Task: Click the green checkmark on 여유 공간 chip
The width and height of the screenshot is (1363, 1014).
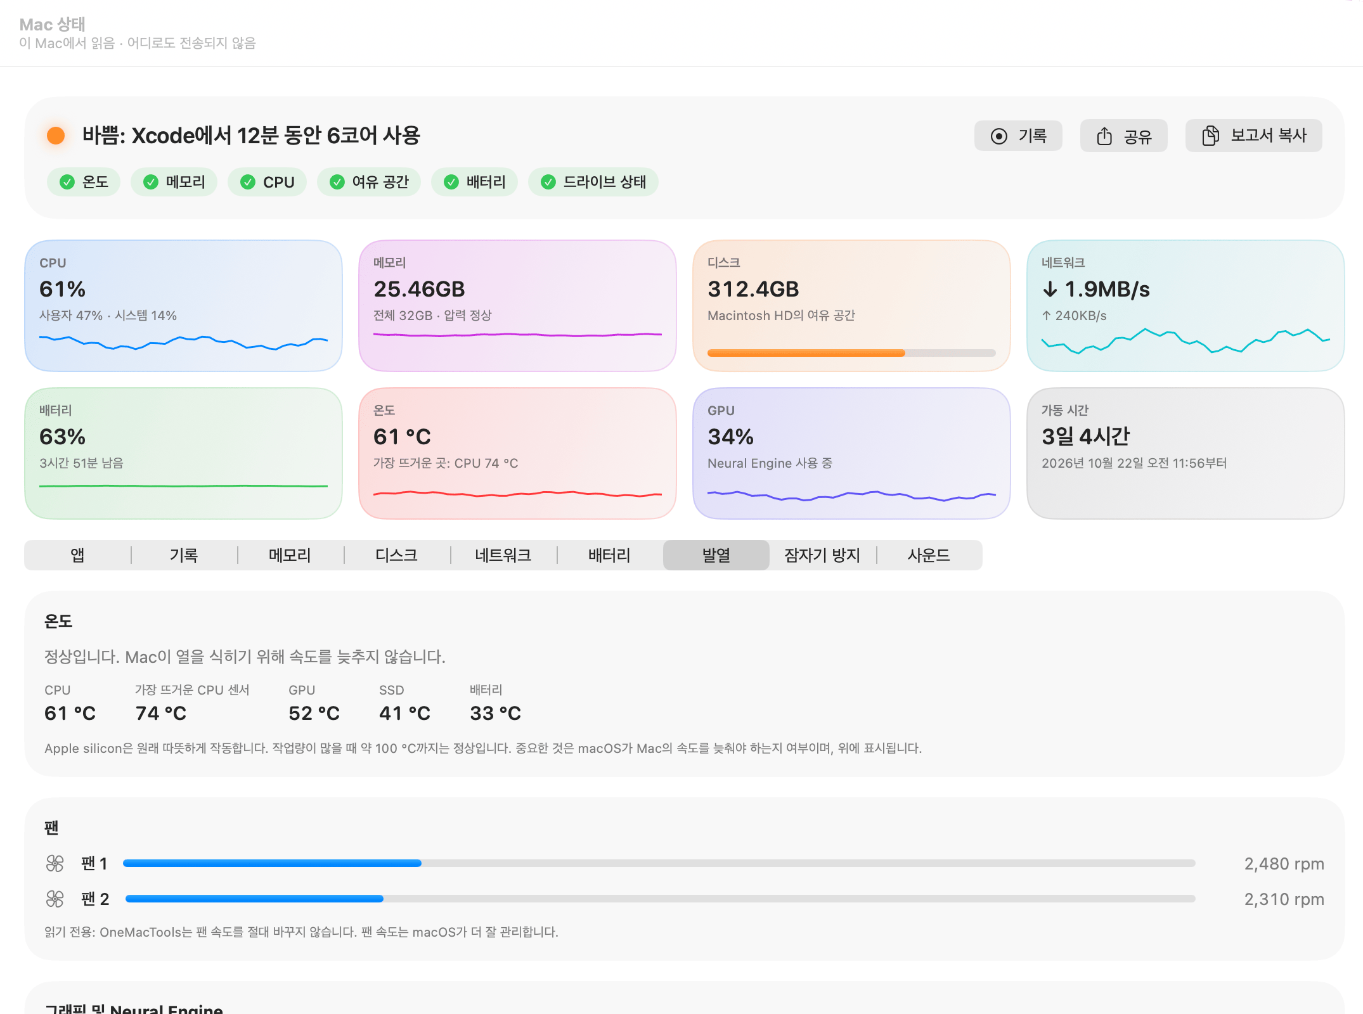Action: tap(337, 183)
